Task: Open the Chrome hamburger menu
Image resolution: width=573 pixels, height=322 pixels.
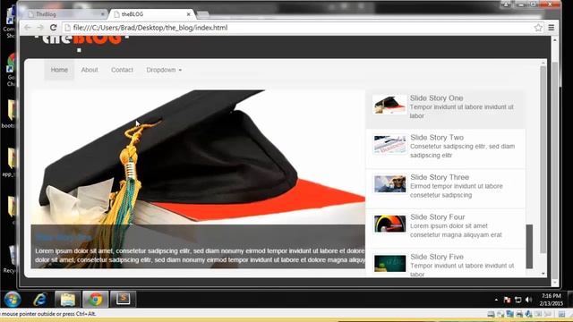Action: 552,28
